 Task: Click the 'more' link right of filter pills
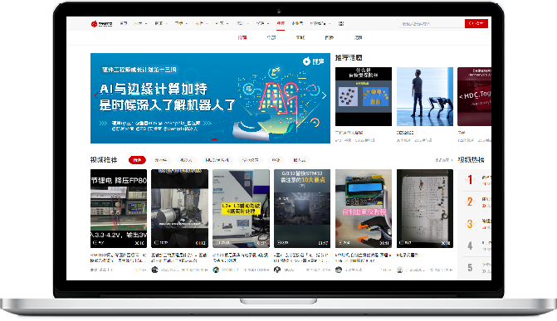pos(443,160)
